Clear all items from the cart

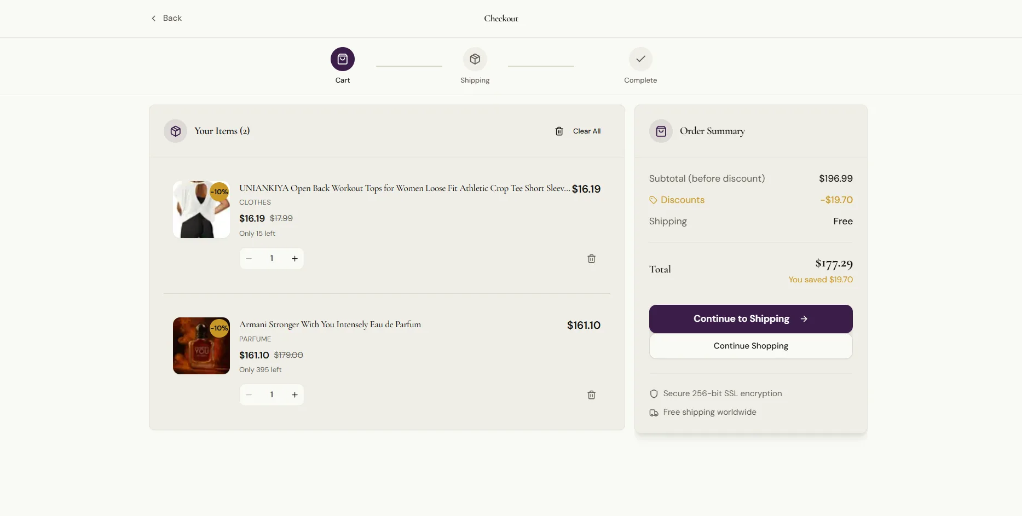point(586,131)
